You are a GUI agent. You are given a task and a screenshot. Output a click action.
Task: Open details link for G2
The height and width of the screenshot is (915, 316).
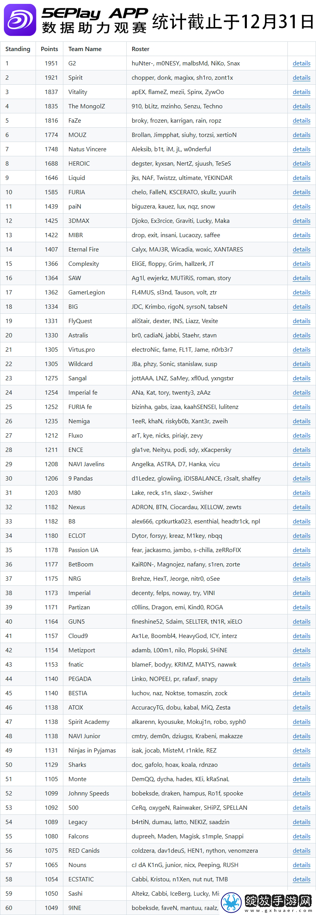coord(301,63)
